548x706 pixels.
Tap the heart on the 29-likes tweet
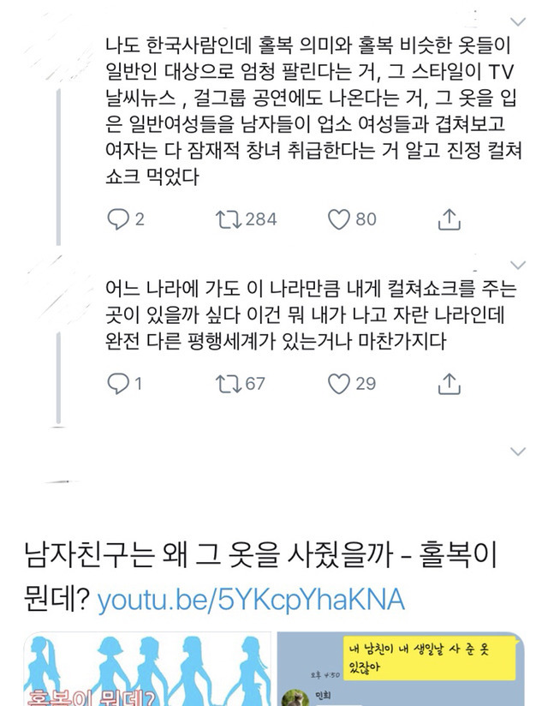(x=340, y=384)
